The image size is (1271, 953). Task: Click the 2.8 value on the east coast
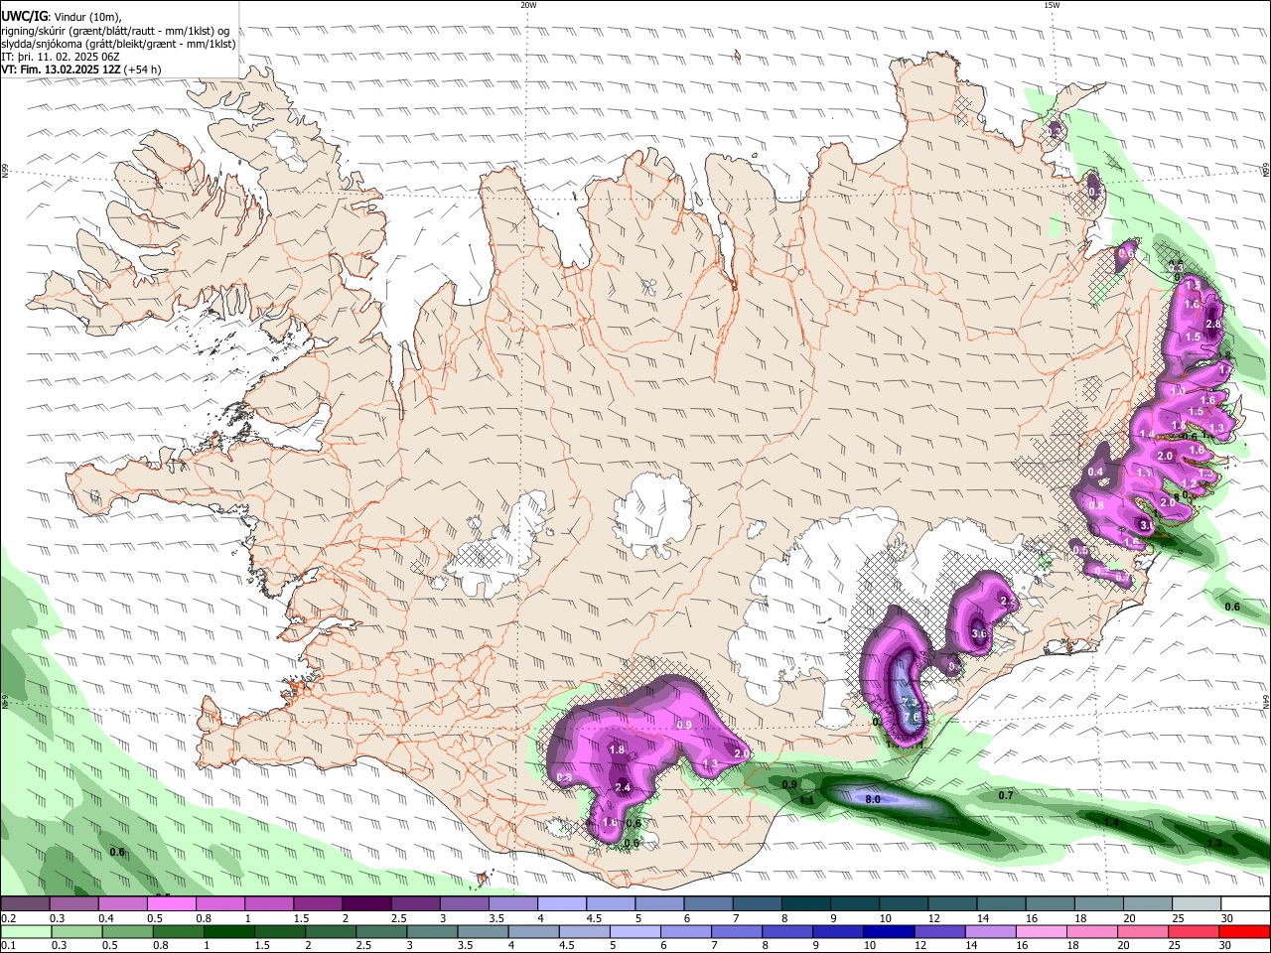[1212, 324]
